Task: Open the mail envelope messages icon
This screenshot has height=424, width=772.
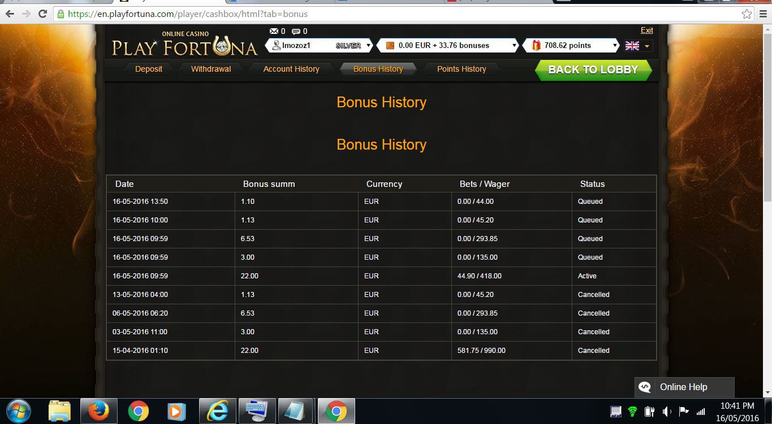Action: (274, 32)
